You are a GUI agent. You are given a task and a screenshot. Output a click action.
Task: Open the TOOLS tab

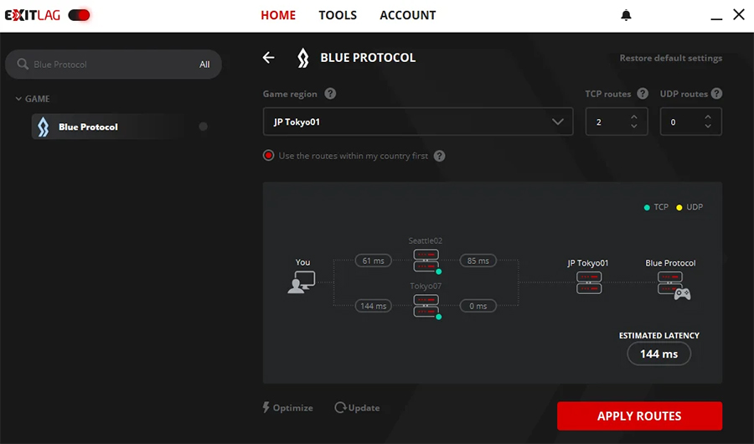pos(338,15)
